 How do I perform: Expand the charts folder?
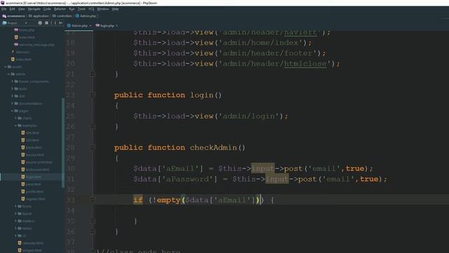15,118
